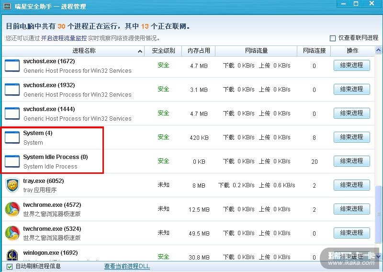Click tray.exe lion shield icon
The width and height of the screenshot is (383, 272).
(x=12, y=185)
